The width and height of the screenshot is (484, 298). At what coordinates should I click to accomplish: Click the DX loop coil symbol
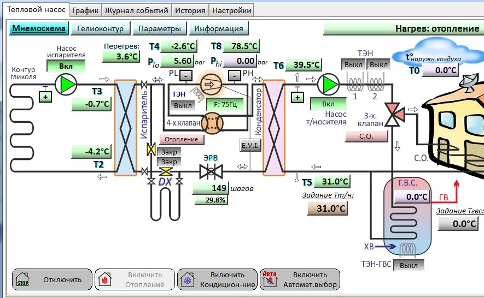[x=166, y=204]
